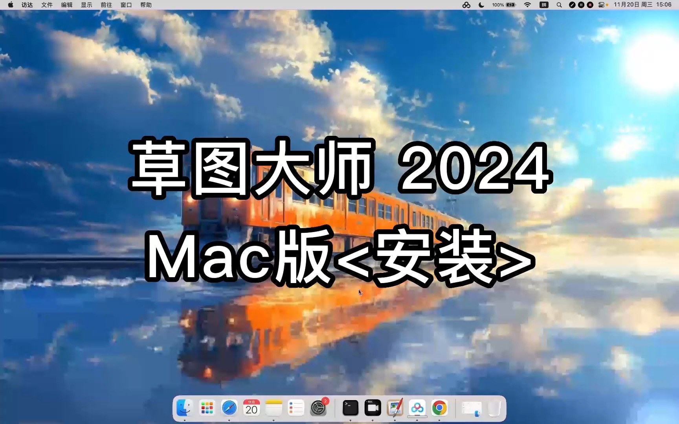
Task: Open the Notes app in the Dock
Action: pos(274,408)
